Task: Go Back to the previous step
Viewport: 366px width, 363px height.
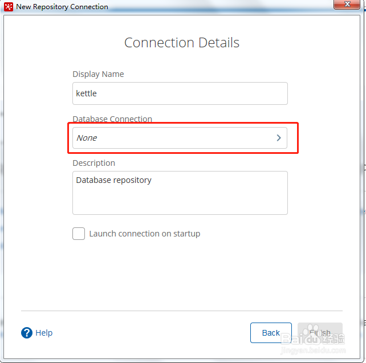Action: click(271, 333)
